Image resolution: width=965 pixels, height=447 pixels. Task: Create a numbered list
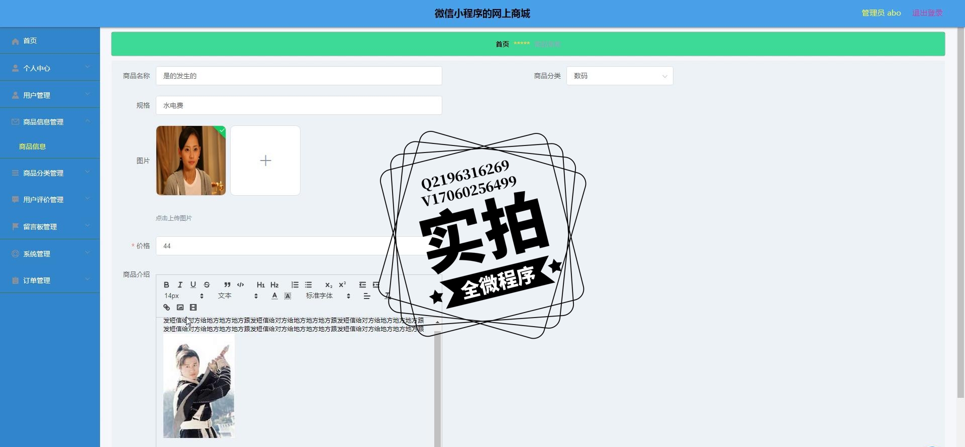pos(295,284)
